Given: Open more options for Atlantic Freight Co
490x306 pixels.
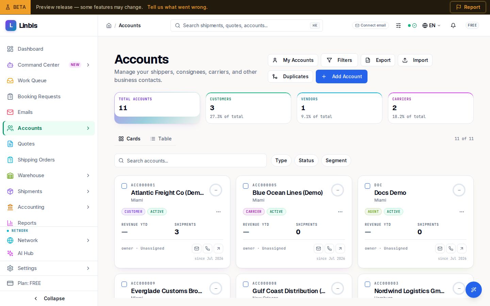Looking at the screenshot, I should point(218,212).
